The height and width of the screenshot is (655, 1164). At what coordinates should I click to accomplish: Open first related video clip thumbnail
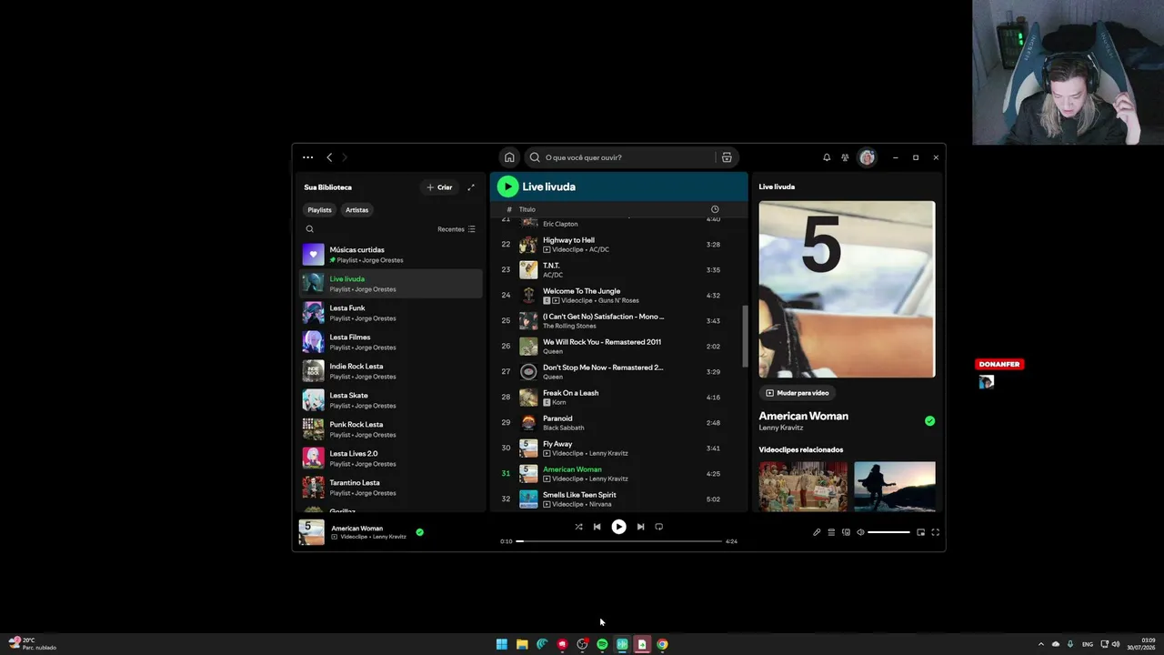(x=803, y=487)
